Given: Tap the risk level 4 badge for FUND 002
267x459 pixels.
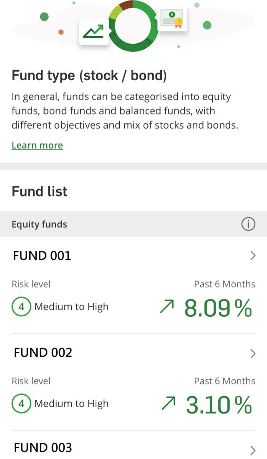Looking at the screenshot, I should 21,404.
